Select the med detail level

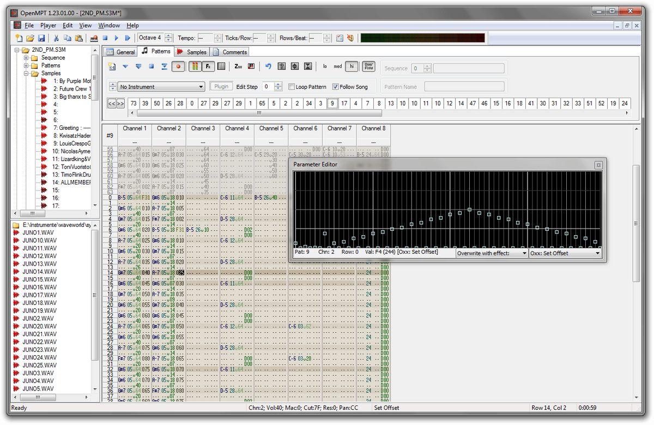point(338,67)
